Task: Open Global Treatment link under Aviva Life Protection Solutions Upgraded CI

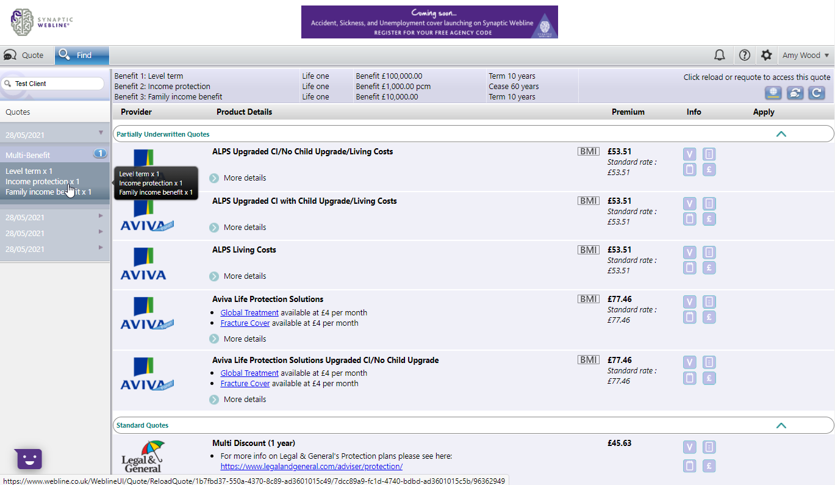Action: 249,373
